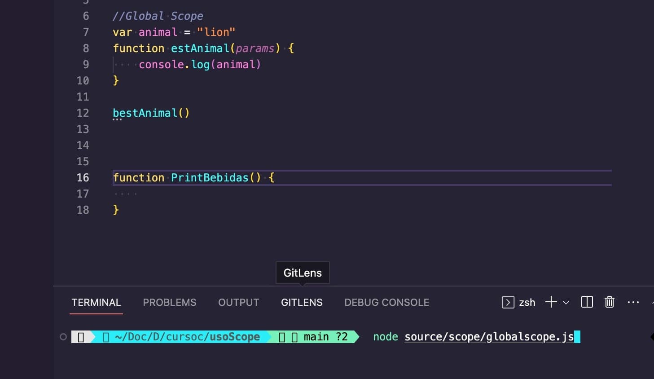The width and height of the screenshot is (654, 379).
Task: Open the OUTPUT panel tab
Action: pos(238,302)
